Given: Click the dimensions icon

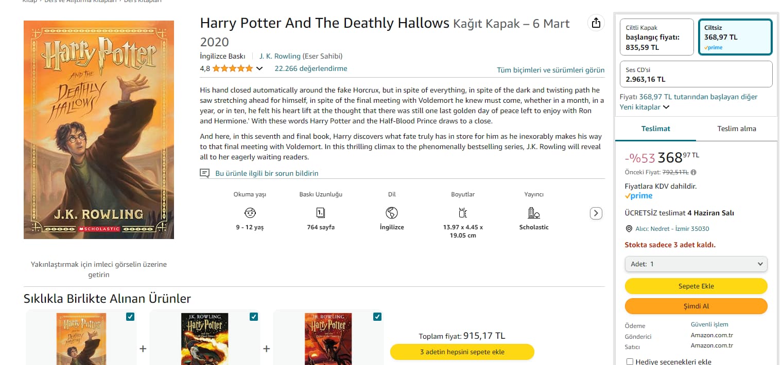Looking at the screenshot, I should [462, 213].
